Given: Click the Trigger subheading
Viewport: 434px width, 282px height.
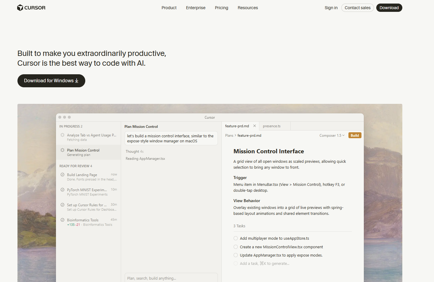Looking at the screenshot, I should tap(240, 178).
